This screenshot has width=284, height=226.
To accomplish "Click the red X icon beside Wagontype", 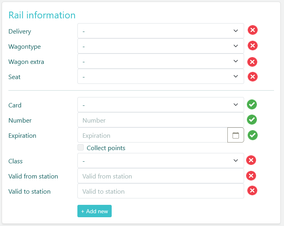I will (x=252, y=46).
